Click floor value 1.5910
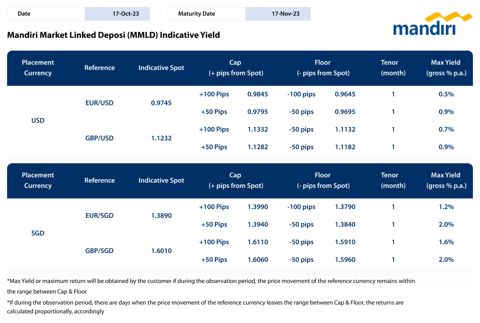Viewport: 480px width, 323px height. pos(345,242)
